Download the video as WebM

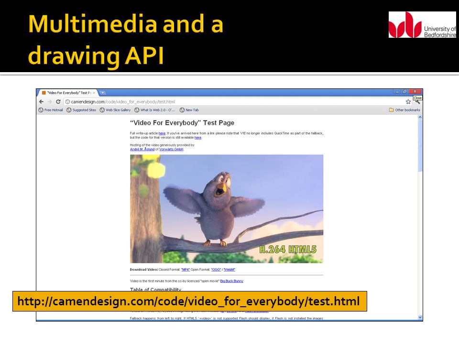tap(229, 269)
